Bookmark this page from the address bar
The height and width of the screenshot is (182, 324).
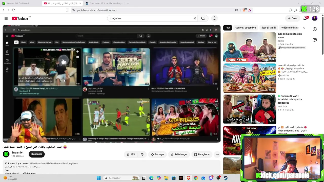tap(67, 10)
